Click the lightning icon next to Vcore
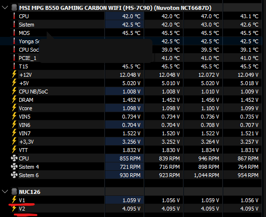 tap(14, 108)
